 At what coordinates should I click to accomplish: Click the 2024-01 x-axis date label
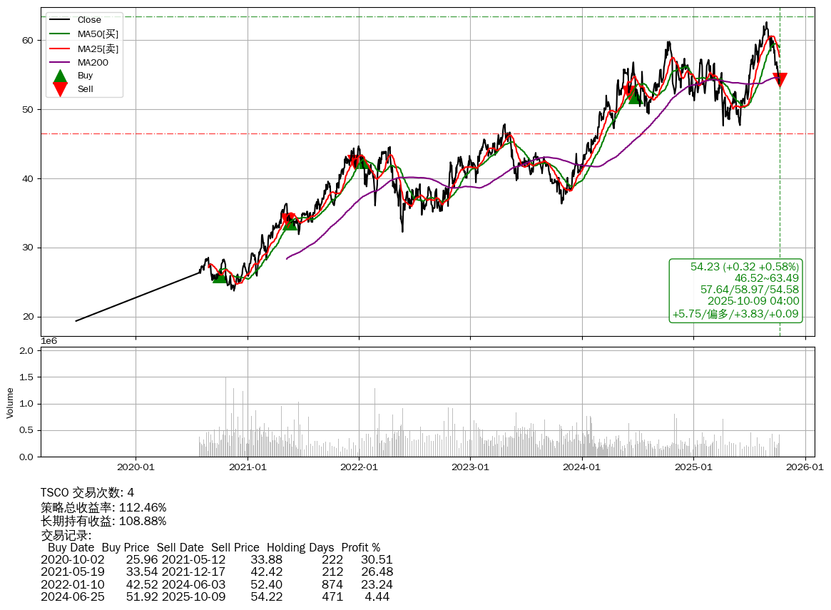(582, 467)
